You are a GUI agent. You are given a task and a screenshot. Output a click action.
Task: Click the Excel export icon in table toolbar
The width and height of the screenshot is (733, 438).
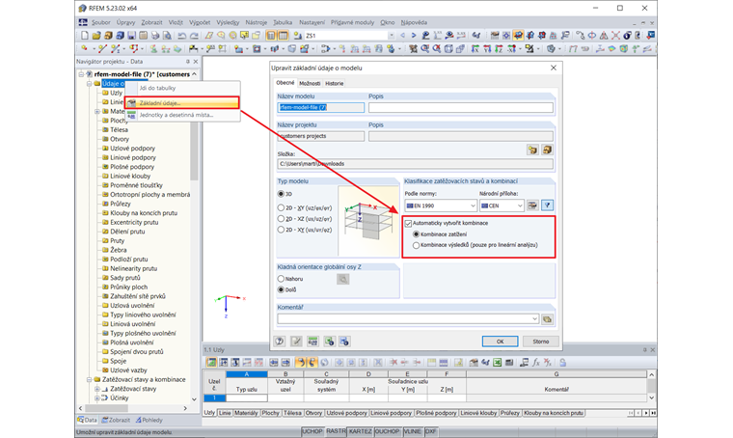coord(498,363)
